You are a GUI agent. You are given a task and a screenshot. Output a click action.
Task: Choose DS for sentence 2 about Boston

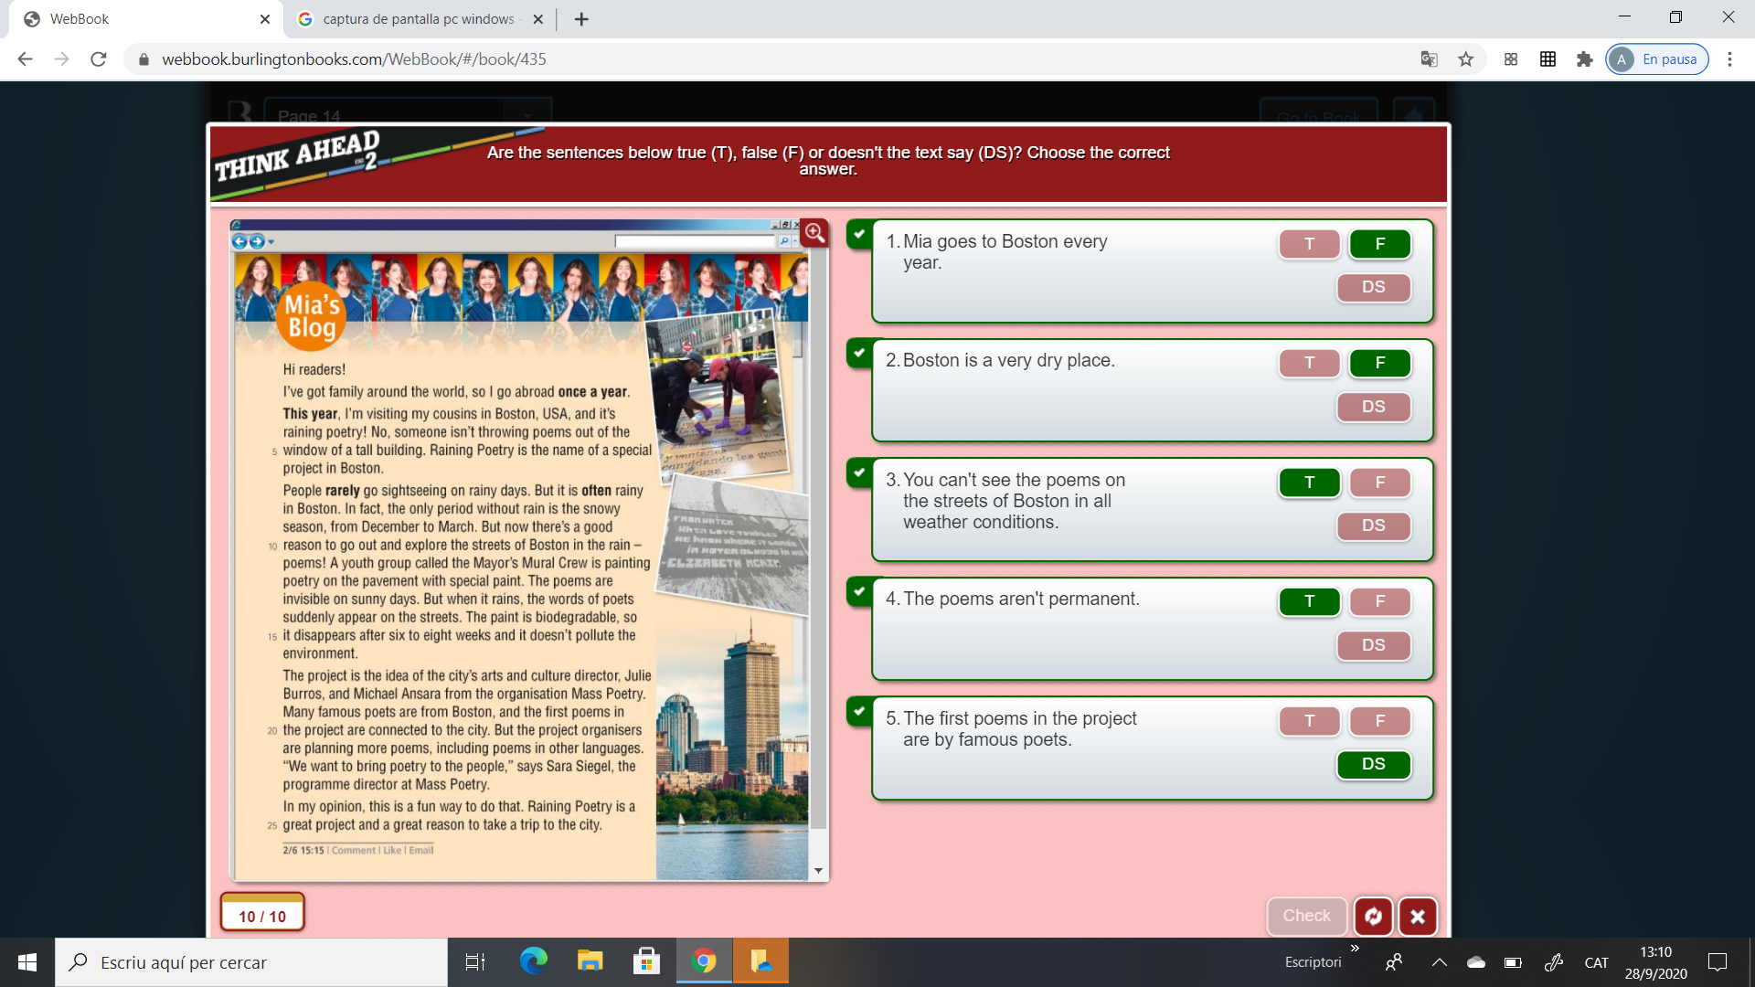tap(1373, 407)
